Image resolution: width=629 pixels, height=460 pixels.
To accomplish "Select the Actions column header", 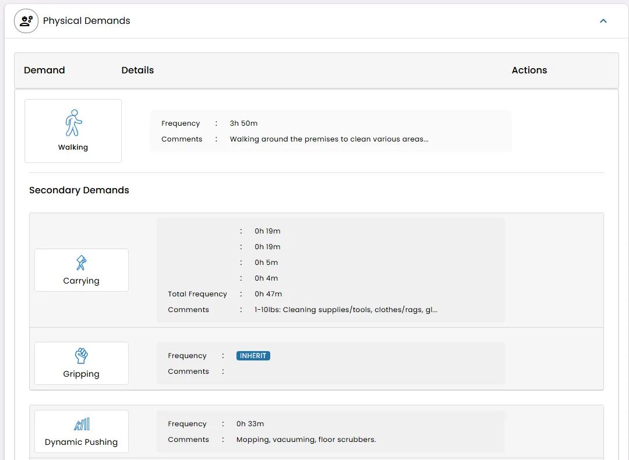I will (529, 70).
